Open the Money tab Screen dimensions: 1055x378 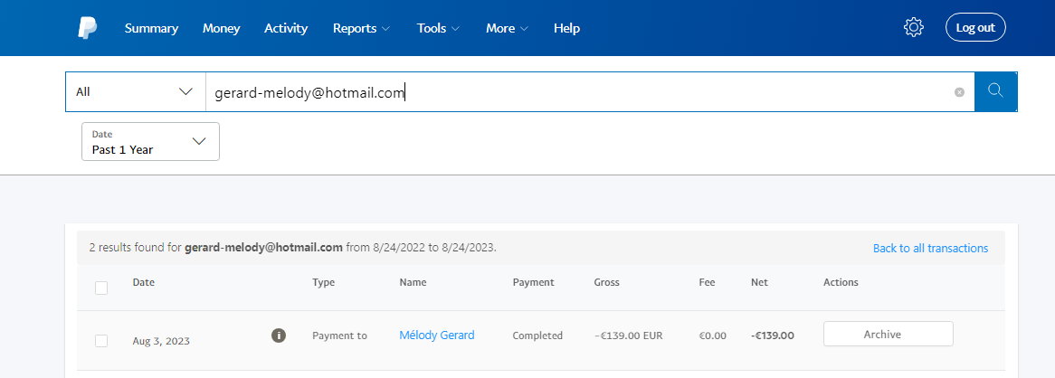tap(222, 28)
